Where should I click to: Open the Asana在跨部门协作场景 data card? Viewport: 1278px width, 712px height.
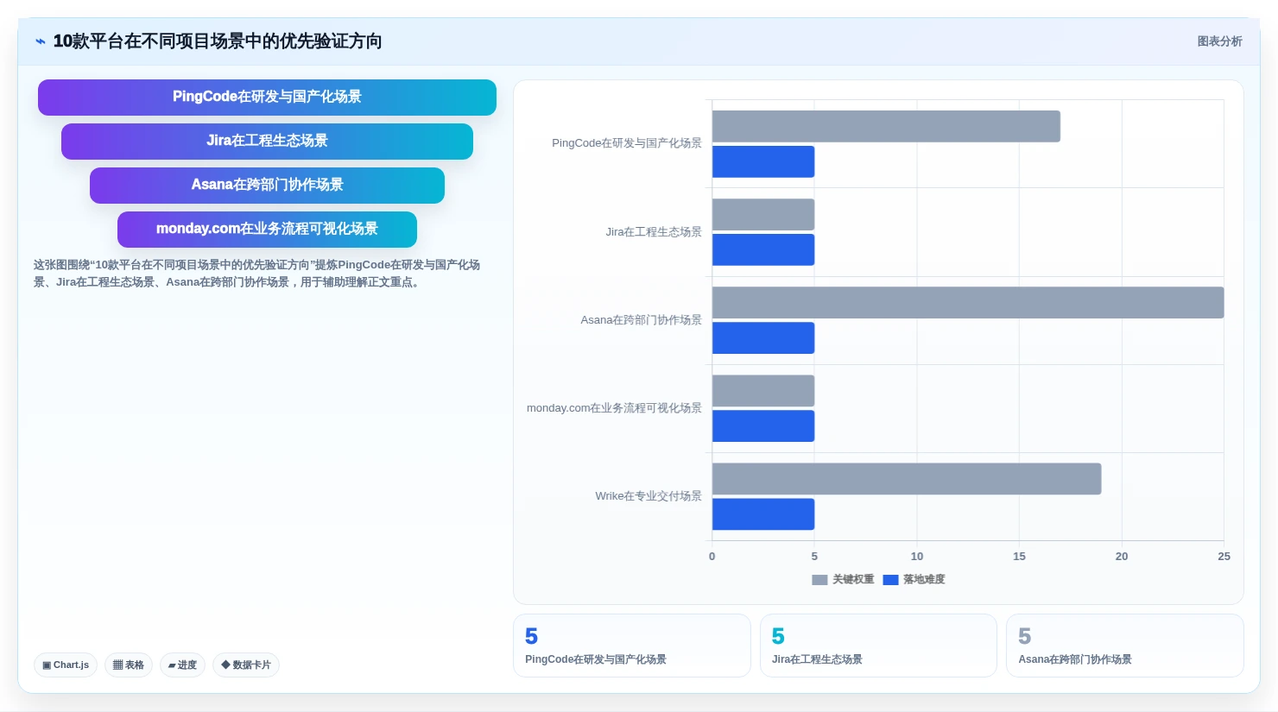[x=1125, y=646]
